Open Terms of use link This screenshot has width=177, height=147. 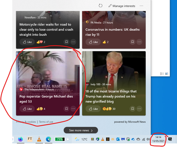tap(46, 122)
